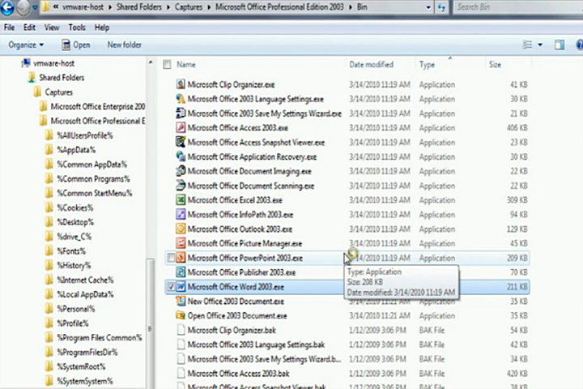583x389 pixels.
Task: Change view with the views icon
Action: coord(527,45)
